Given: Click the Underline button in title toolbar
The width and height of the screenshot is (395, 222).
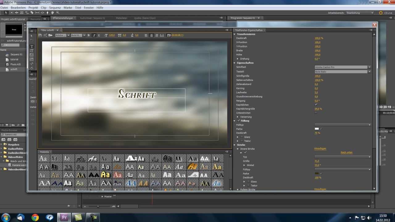Looking at the screenshot, I should pos(99,35).
